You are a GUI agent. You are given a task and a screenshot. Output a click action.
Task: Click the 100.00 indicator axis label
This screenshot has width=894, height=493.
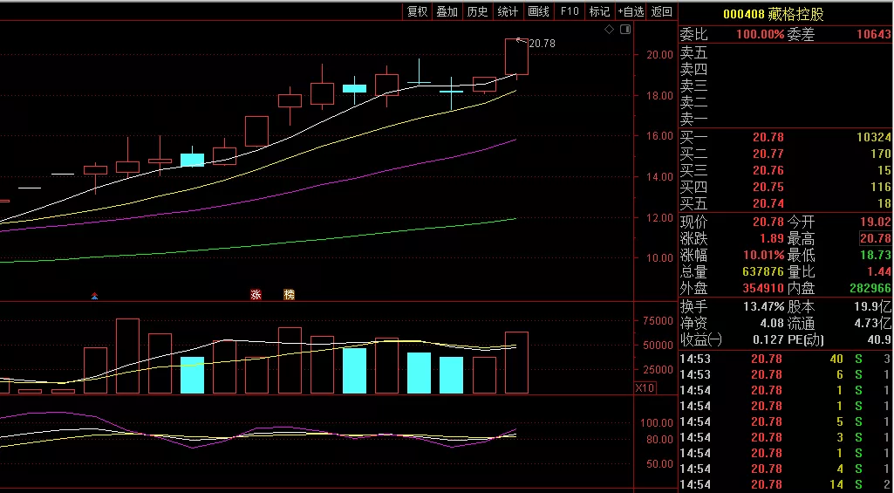point(656,423)
